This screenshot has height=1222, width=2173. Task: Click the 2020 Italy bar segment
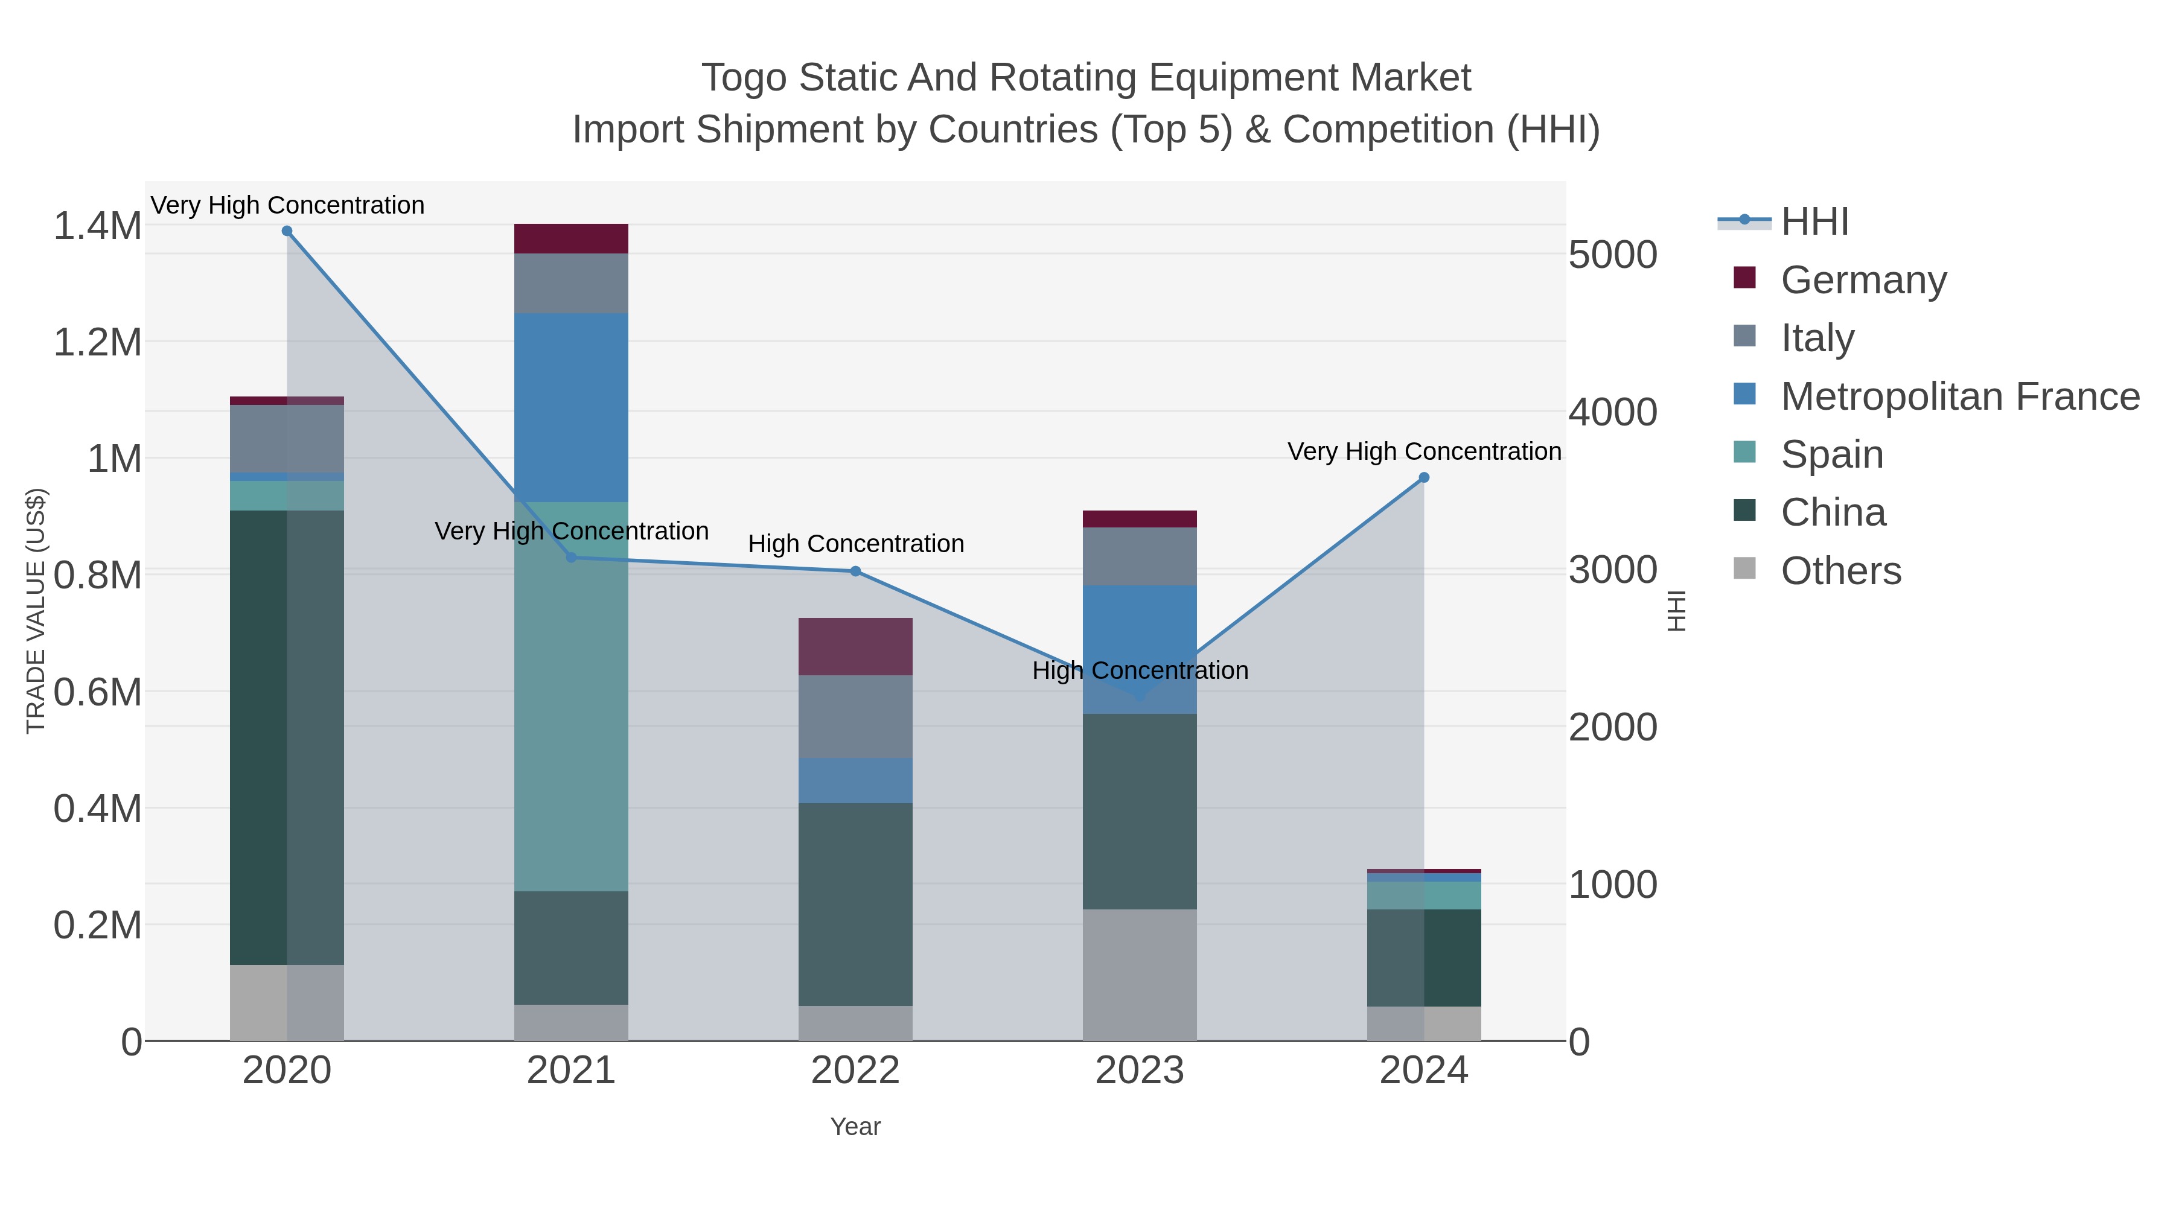(287, 439)
